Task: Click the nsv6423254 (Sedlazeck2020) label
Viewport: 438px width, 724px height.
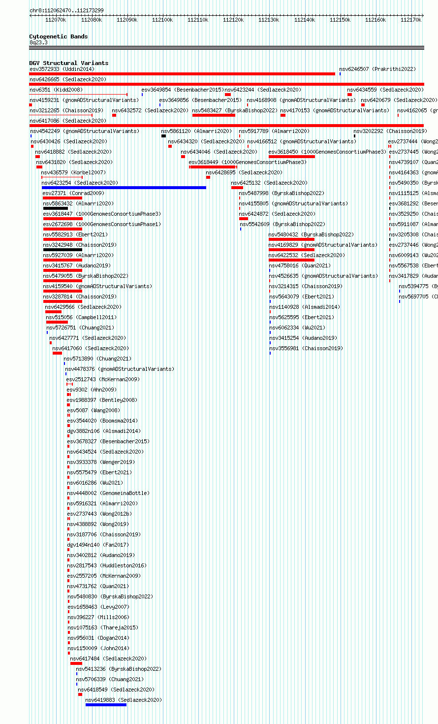Action: [x=80, y=183]
